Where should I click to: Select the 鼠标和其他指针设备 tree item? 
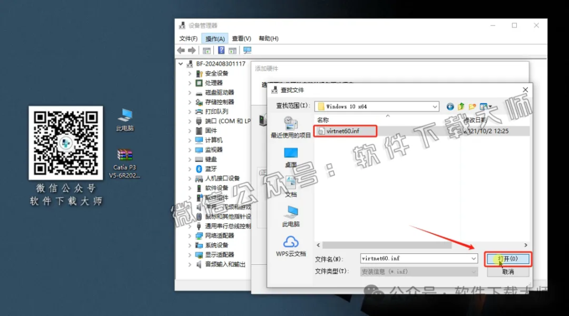point(228,216)
